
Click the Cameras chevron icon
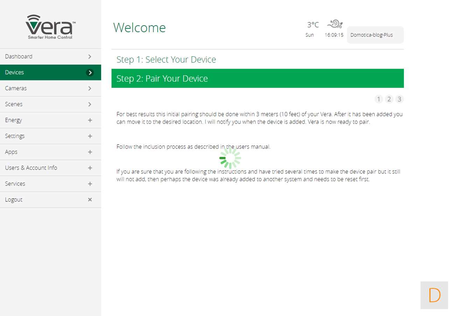point(90,88)
